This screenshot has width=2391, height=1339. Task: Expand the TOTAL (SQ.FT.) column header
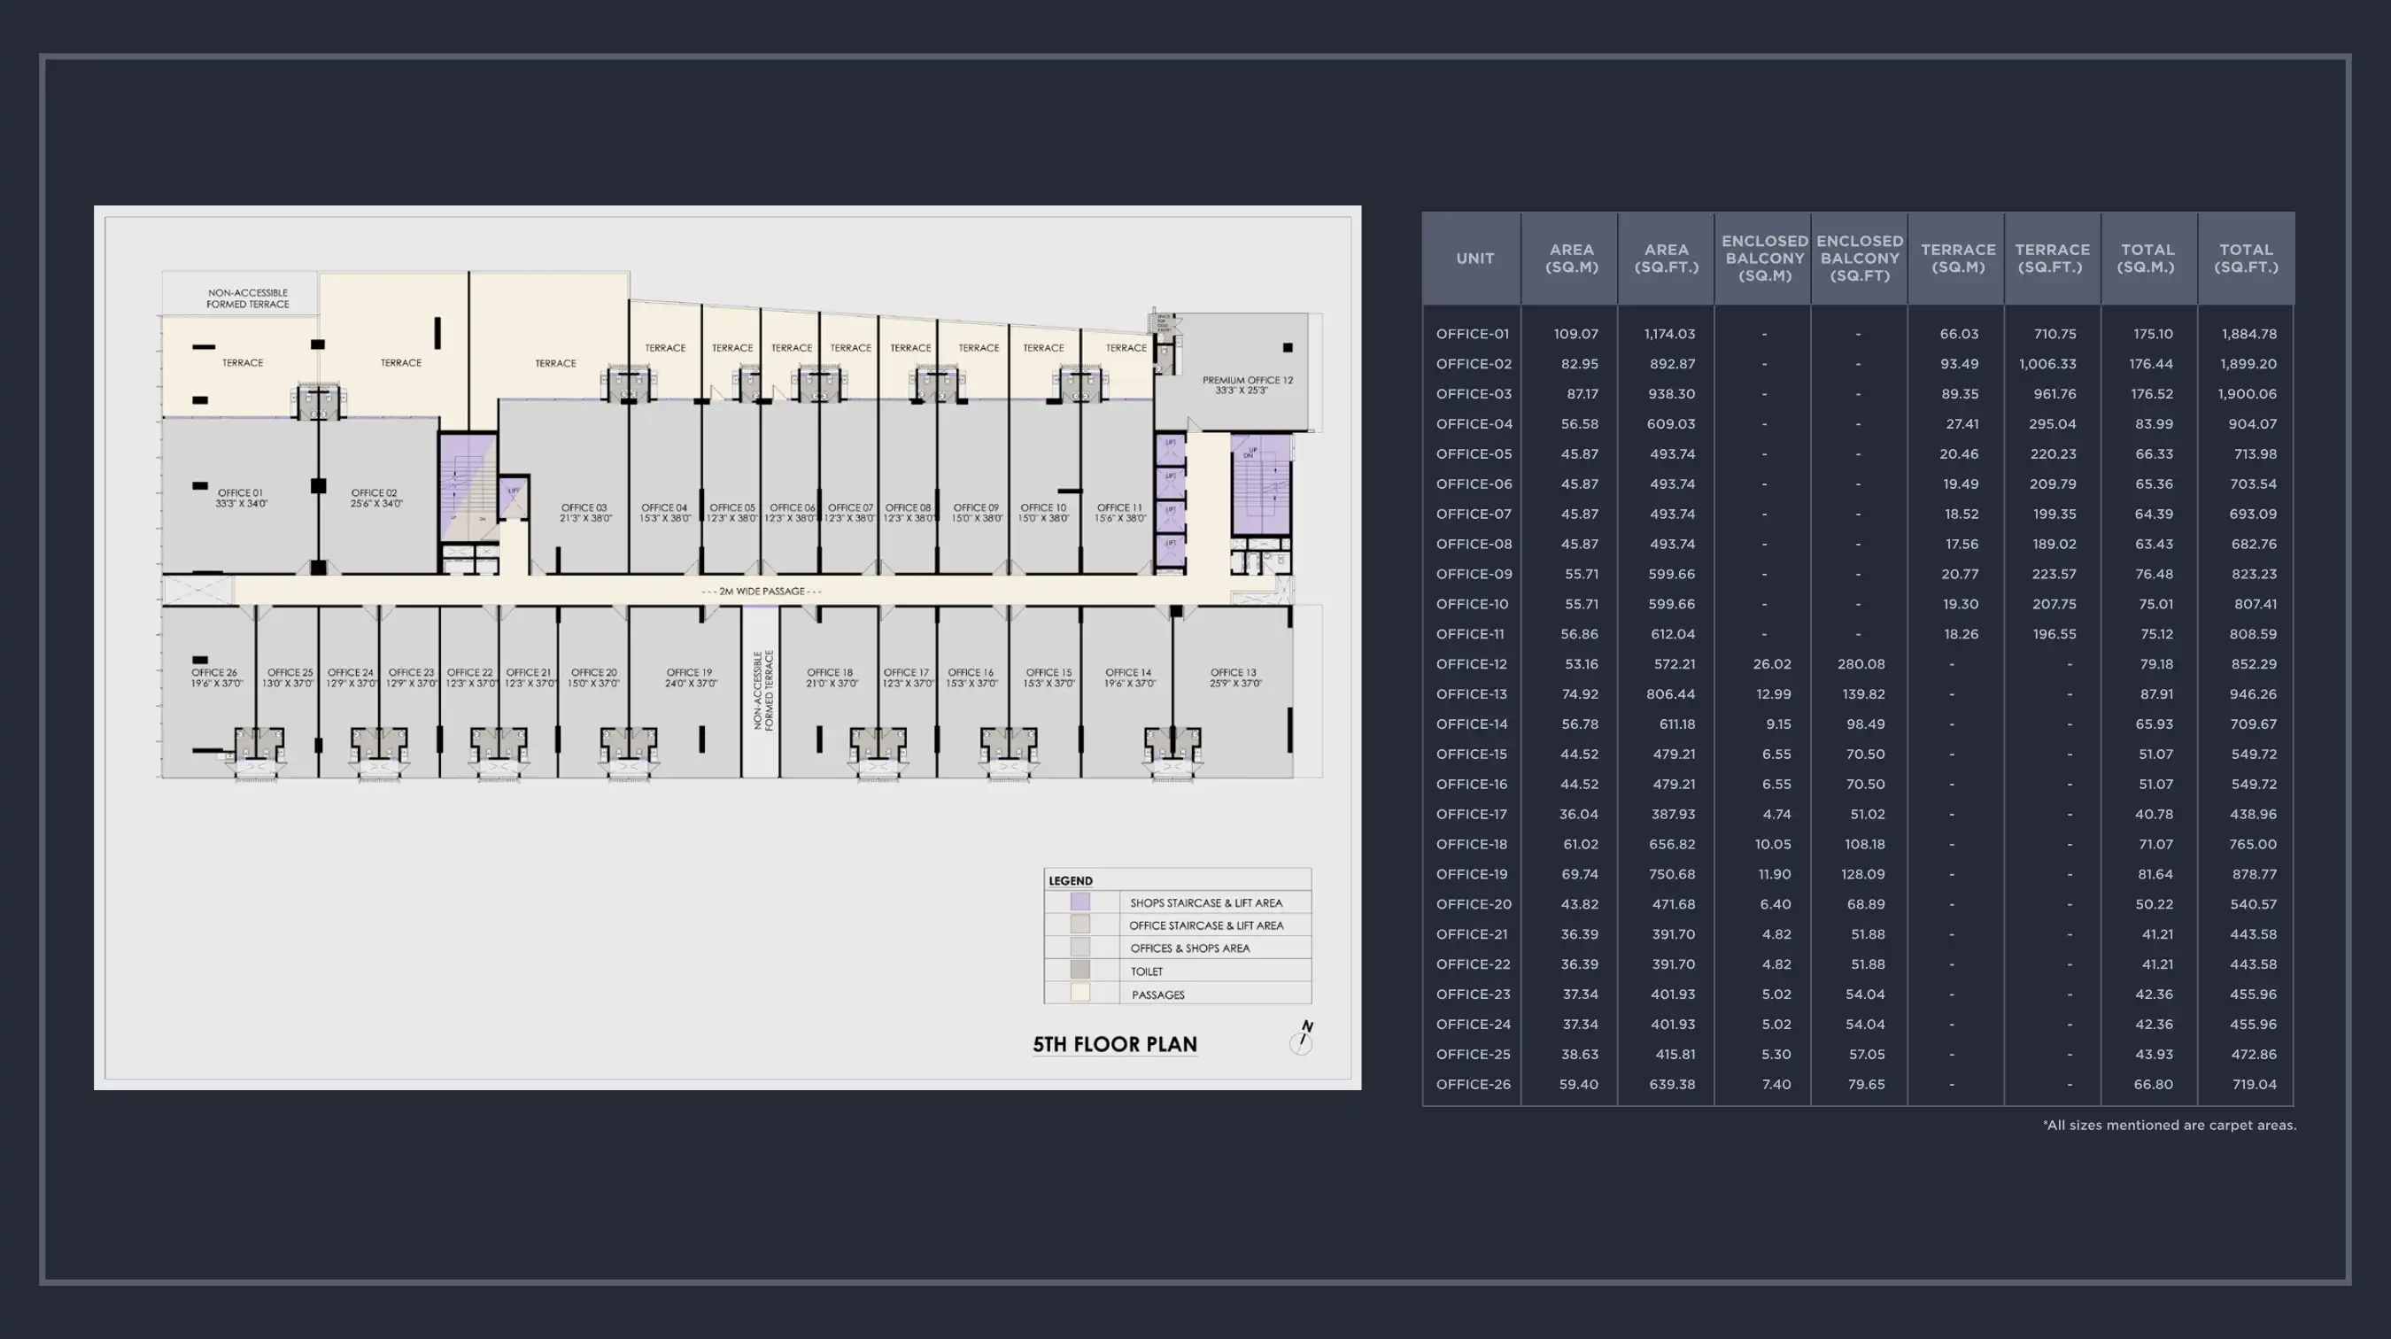(2248, 258)
